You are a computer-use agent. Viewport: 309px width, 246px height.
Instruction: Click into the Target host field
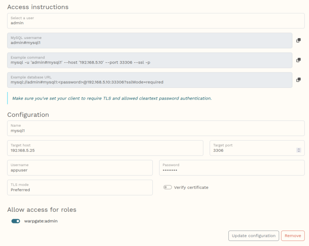[105, 148]
